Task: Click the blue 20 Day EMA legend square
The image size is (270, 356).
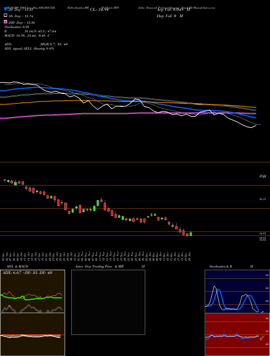Action: tap(5, 9)
